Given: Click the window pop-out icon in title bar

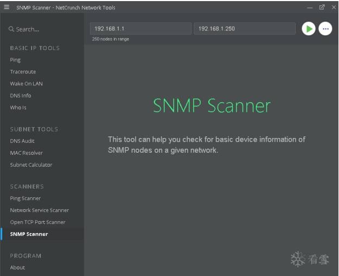Looking at the screenshot, I should point(322,8).
